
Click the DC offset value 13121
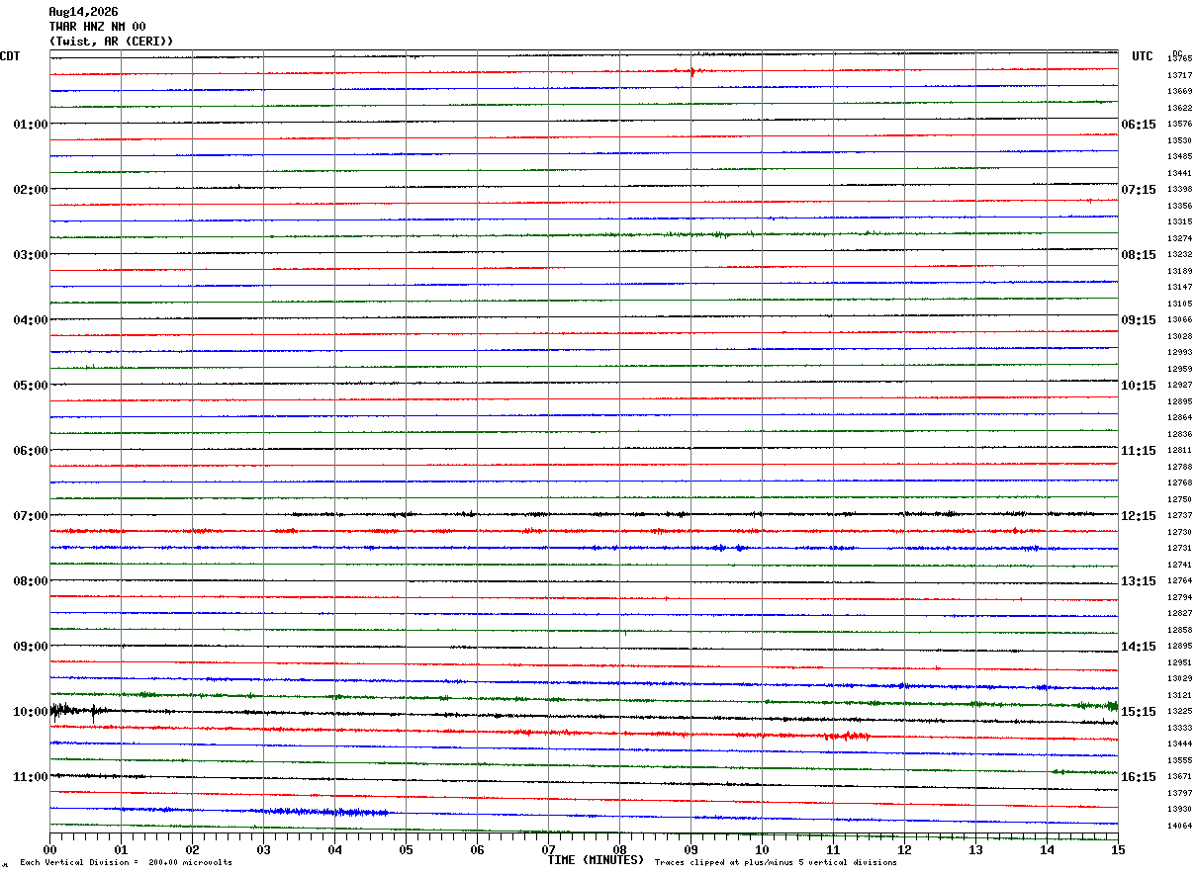[1179, 695]
